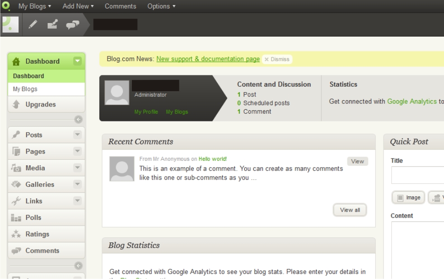Click the 0 Scheduled posts count

263,103
